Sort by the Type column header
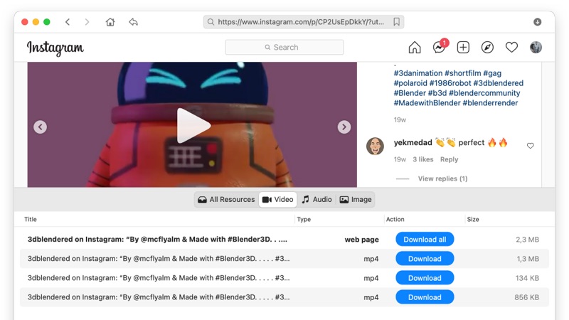 click(304, 219)
